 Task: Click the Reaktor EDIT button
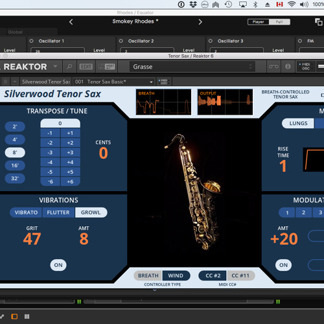86,67
